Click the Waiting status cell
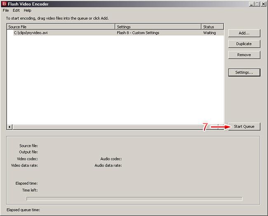The height and width of the screenshot is (216, 268). coord(209,33)
